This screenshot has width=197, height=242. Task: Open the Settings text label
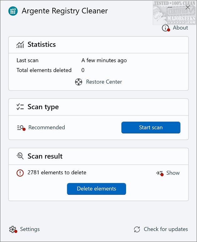click(x=30, y=229)
